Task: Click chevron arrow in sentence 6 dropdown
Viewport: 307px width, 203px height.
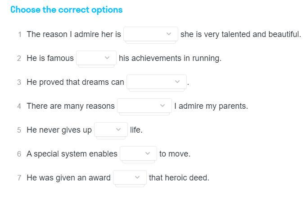Action: 148,153
